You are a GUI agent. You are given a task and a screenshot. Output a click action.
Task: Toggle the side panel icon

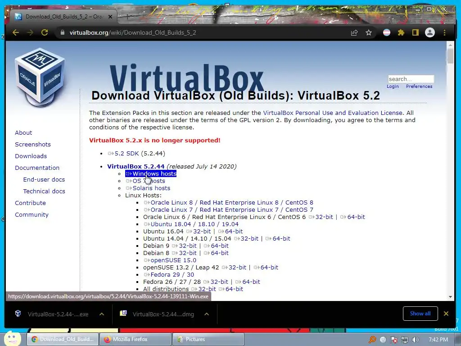(x=415, y=32)
